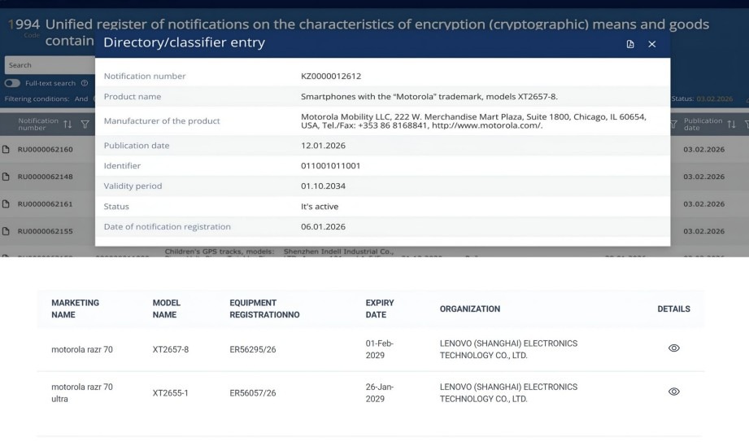Image resolution: width=749 pixels, height=442 pixels.
Task: Click the Notification number column header
Action: [x=37, y=125]
